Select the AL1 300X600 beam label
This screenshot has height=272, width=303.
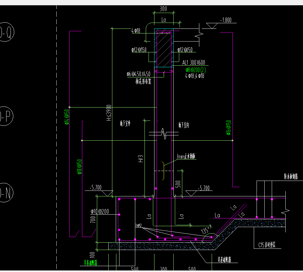point(194,63)
